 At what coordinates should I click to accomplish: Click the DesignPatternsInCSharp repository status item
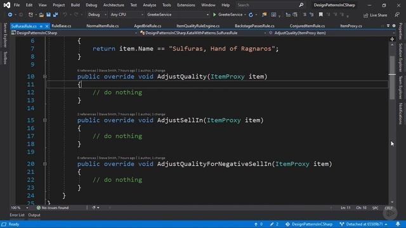309,224
